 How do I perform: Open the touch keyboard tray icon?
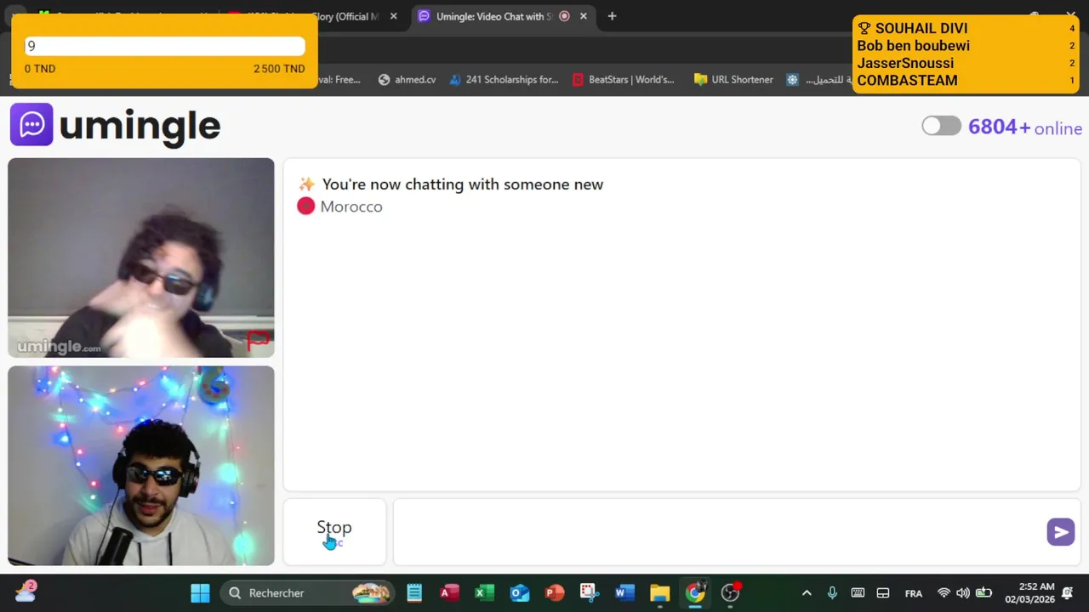[858, 593]
